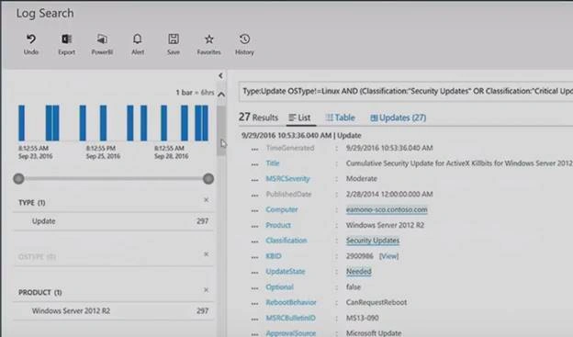Create an Alert via bell icon

(x=138, y=39)
